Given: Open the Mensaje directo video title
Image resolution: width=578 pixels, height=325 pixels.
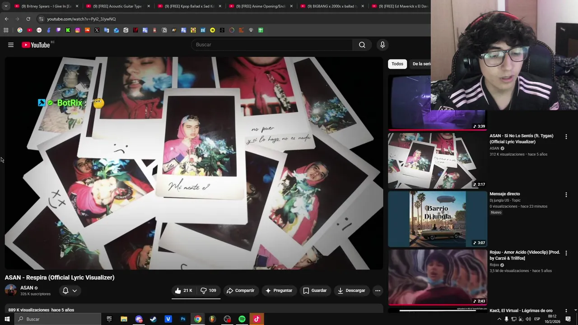Looking at the screenshot, I should coord(505,194).
